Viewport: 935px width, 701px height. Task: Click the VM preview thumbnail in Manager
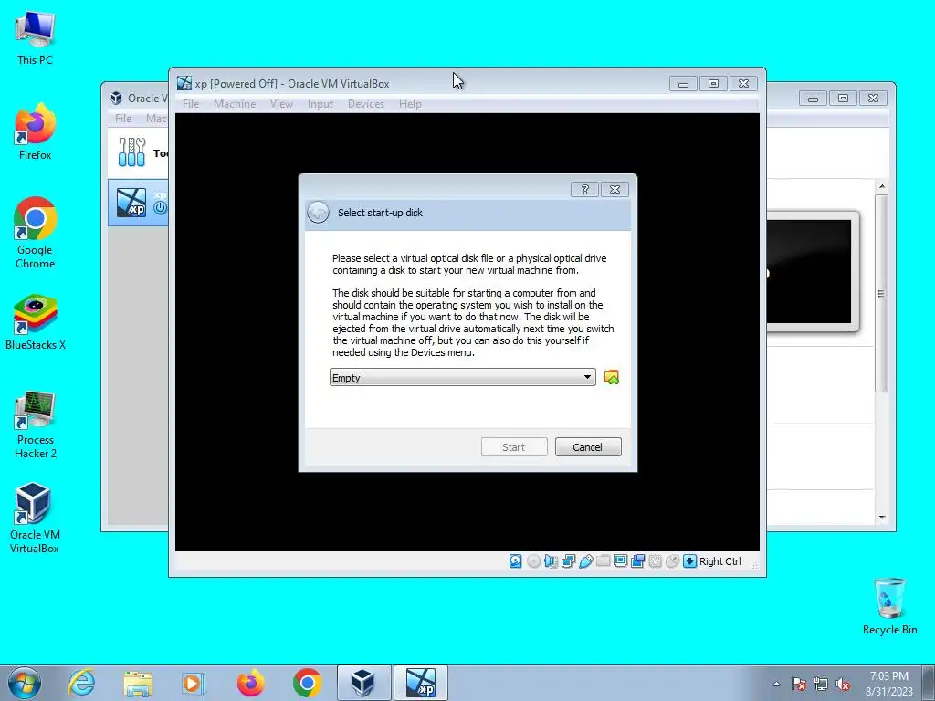[x=812, y=271]
